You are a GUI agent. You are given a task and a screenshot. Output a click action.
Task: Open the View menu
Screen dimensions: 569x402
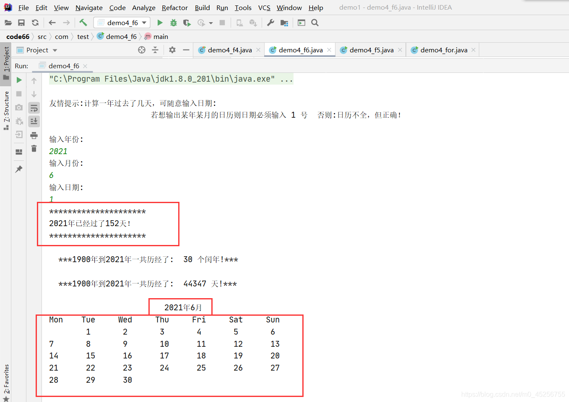[61, 8]
